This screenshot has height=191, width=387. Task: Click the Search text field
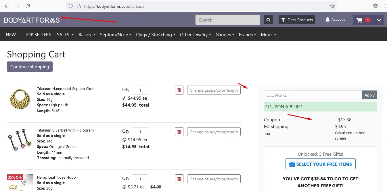[x=227, y=20]
